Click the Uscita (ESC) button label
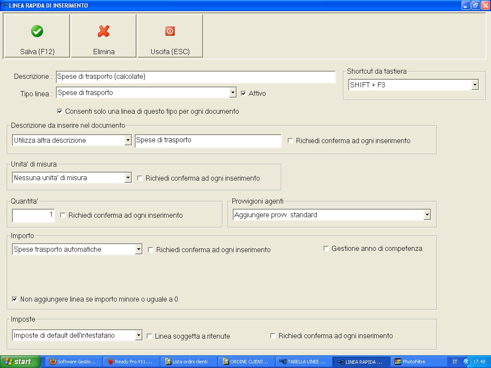Viewport: 491px width, 368px height. 170,52
